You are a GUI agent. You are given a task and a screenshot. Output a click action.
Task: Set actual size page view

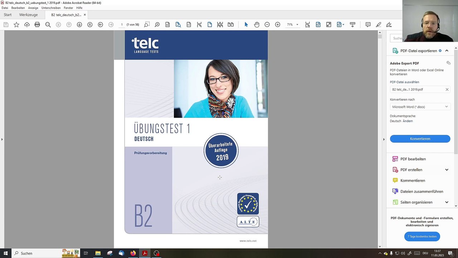(x=167, y=24)
